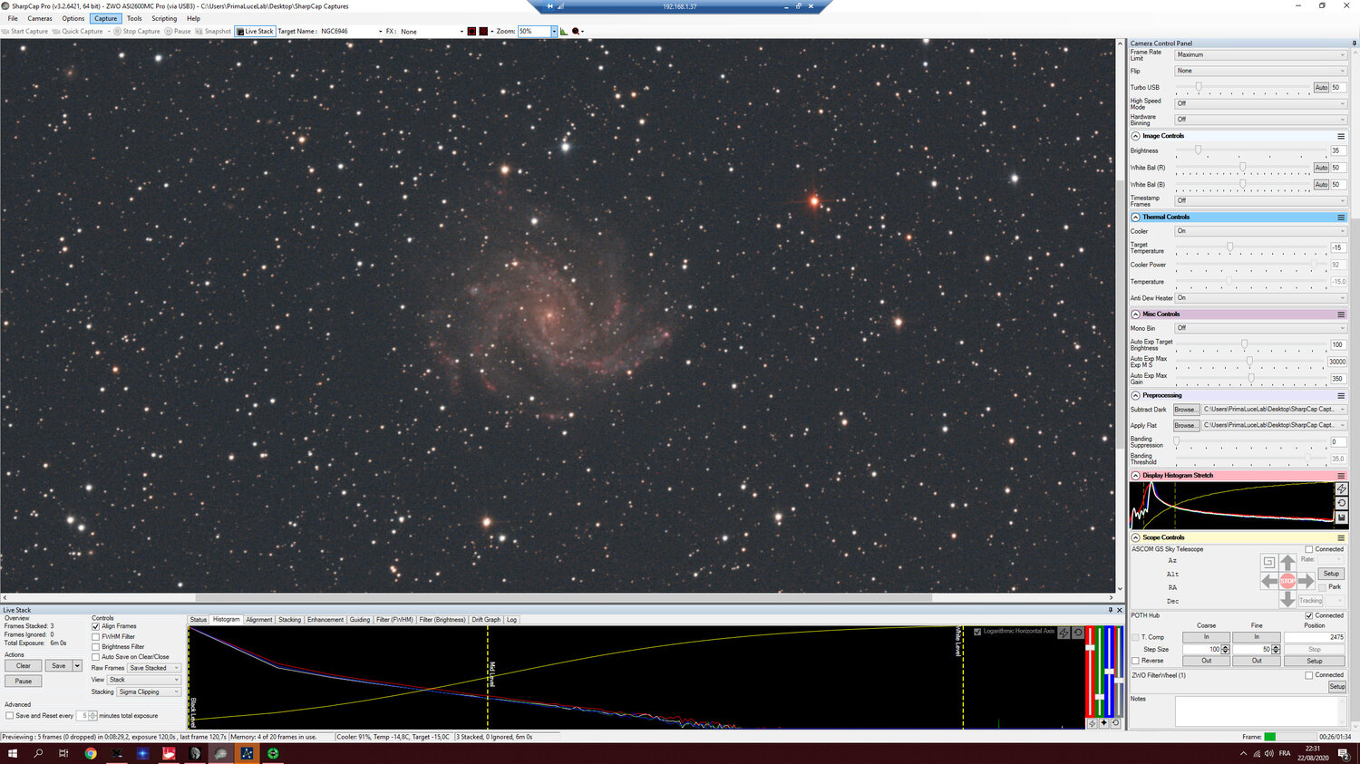Viewport: 1360px width, 764px height.
Task: Open the notification center icon
Action: pos(1344,753)
